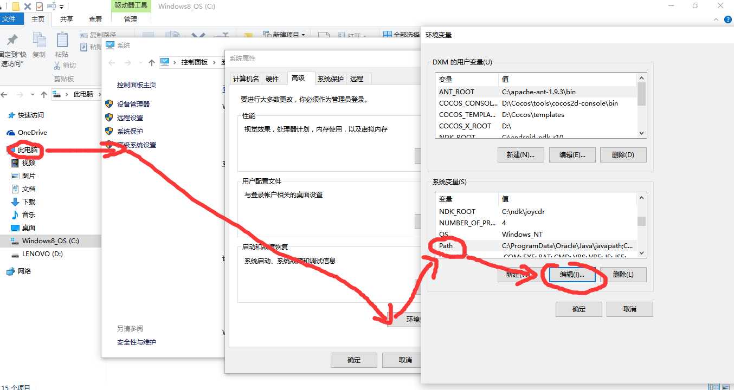Click Cancel (取消) in Environment Variables dialog

point(629,309)
